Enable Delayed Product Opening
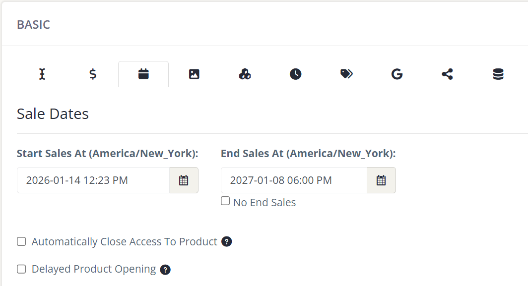 pyautogui.click(x=21, y=269)
